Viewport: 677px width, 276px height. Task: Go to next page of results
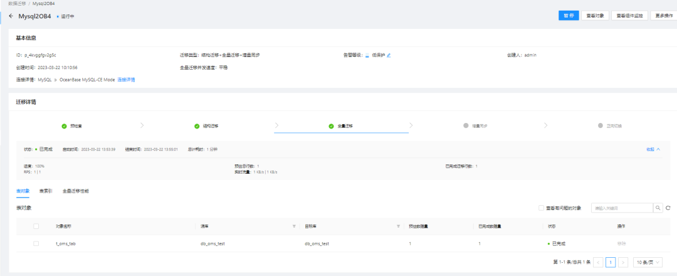(622, 262)
